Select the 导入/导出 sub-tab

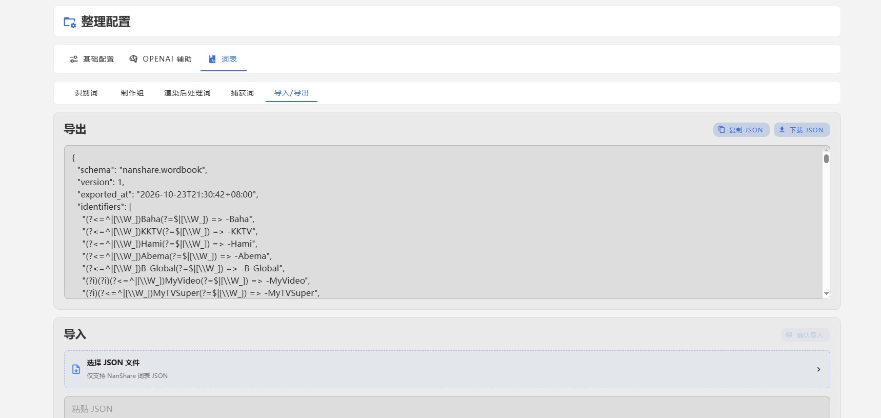tap(291, 93)
